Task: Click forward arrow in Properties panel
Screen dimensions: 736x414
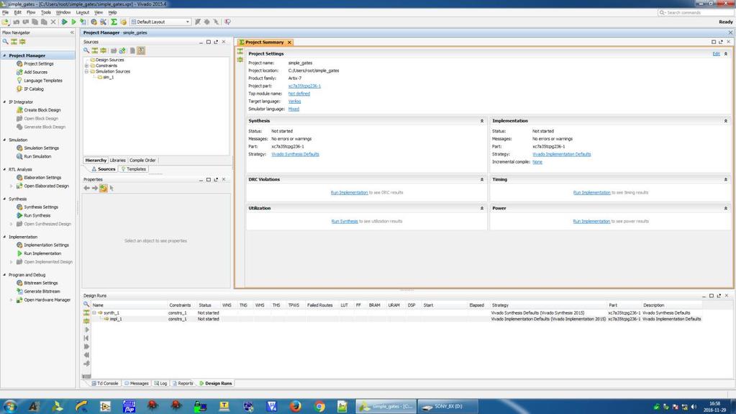Action: point(95,188)
